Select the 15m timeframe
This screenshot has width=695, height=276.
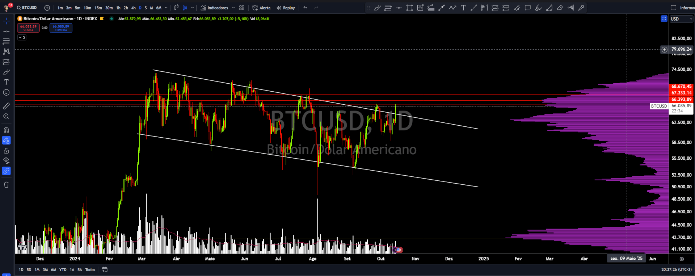(x=98, y=8)
